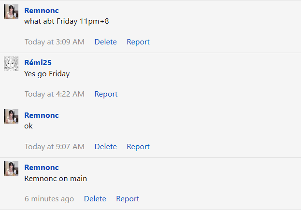This screenshot has height=210, width=301.
Task: Click the Remnonc username above 'Remnonc on main'
Action: pyautogui.click(x=42, y=168)
